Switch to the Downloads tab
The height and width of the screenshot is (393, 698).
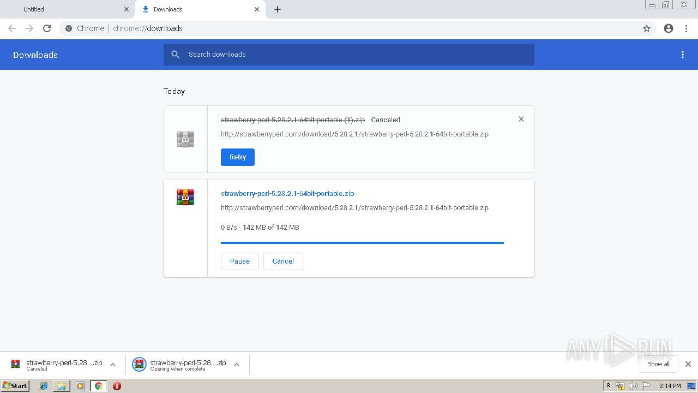point(200,9)
